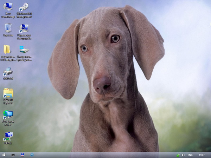Open the PENetwork desktop shortcut
The width and height of the screenshot is (211, 158).
pos(8,114)
